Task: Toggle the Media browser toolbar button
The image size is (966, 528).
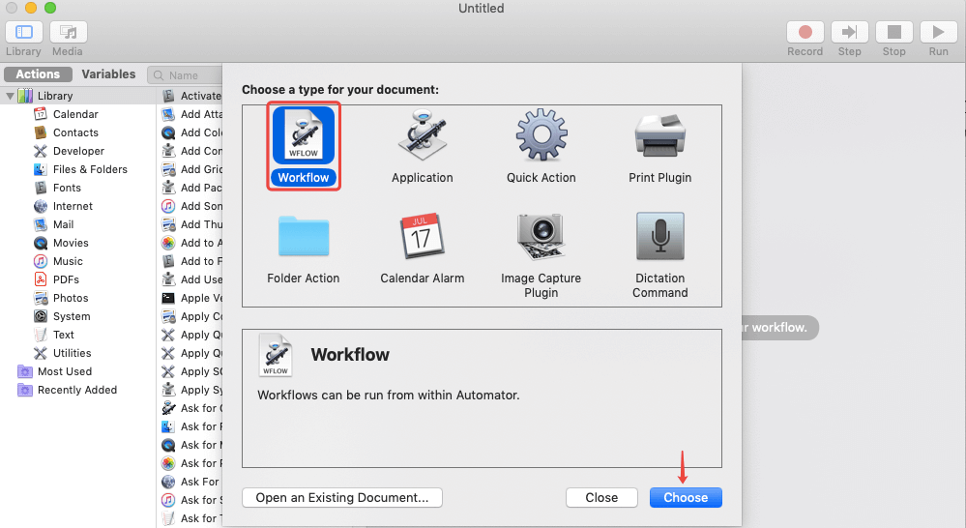Action: tap(68, 32)
